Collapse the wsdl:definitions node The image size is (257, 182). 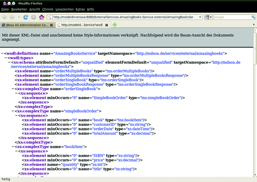(2, 54)
